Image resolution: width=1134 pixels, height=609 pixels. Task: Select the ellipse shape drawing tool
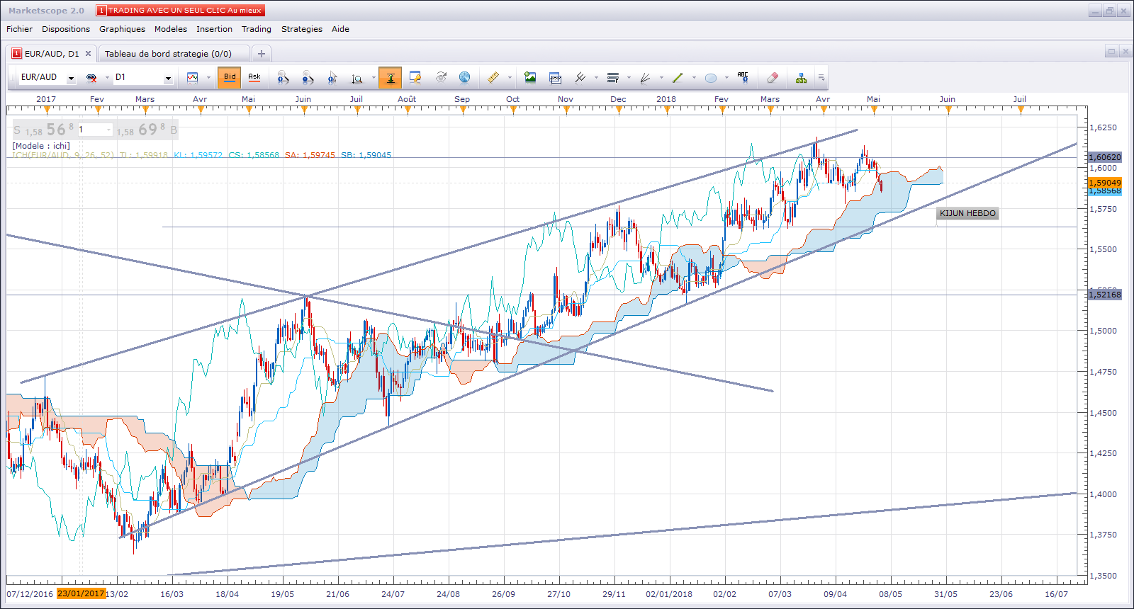pos(711,78)
